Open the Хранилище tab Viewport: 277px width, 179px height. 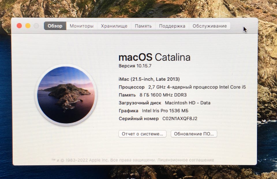pos(114,26)
